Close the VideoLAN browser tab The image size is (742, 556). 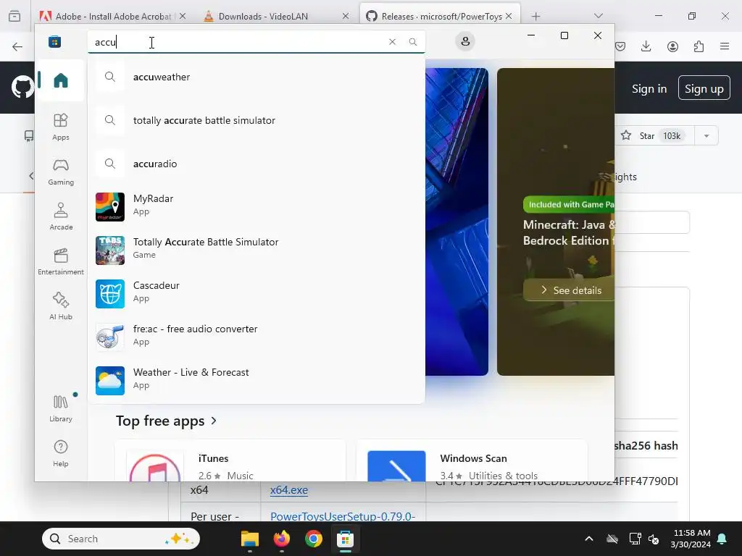(x=346, y=16)
